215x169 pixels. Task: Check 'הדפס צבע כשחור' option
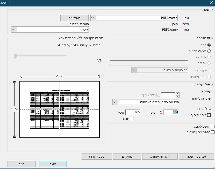click(213, 132)
